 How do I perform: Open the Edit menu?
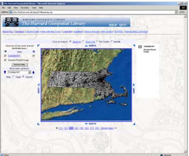pyautogui.click(x=9, y=8)
